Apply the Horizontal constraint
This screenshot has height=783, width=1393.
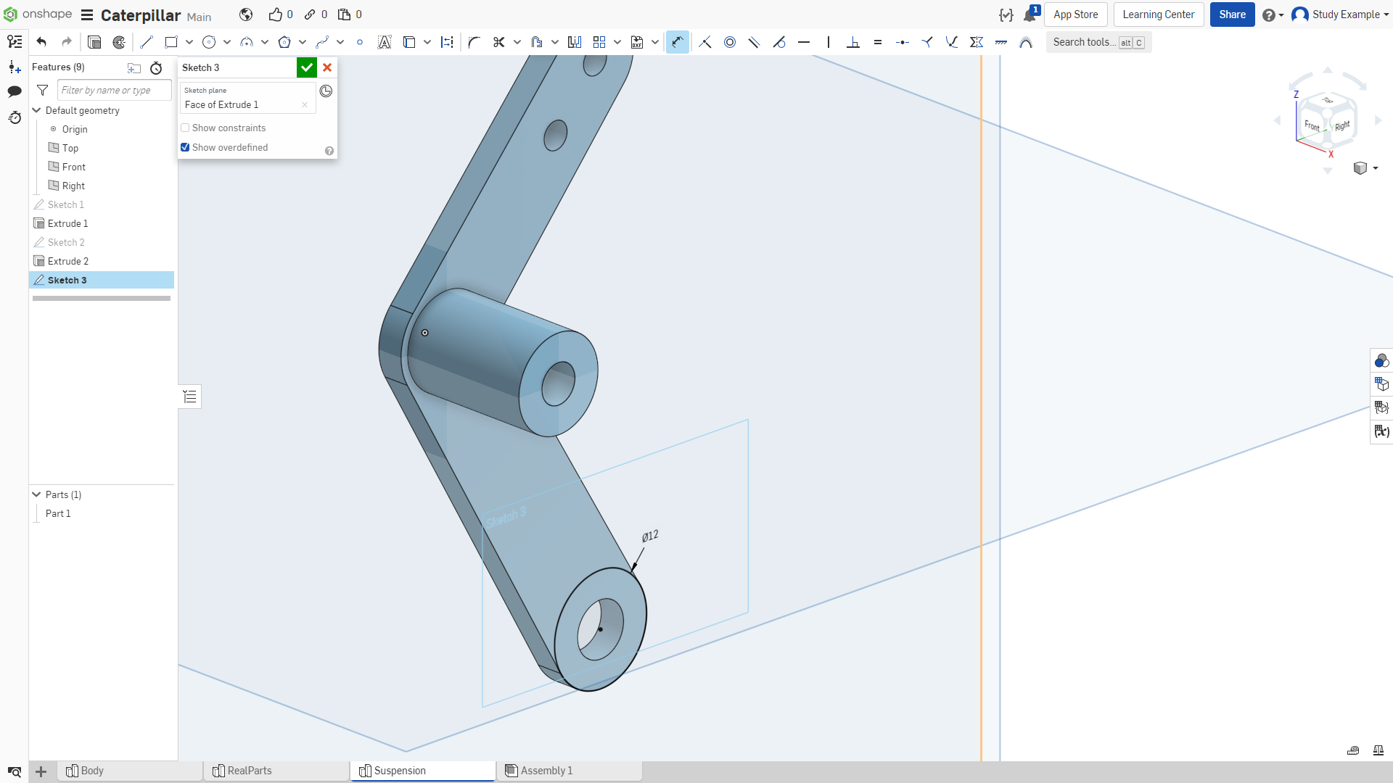tap(804, 42)
